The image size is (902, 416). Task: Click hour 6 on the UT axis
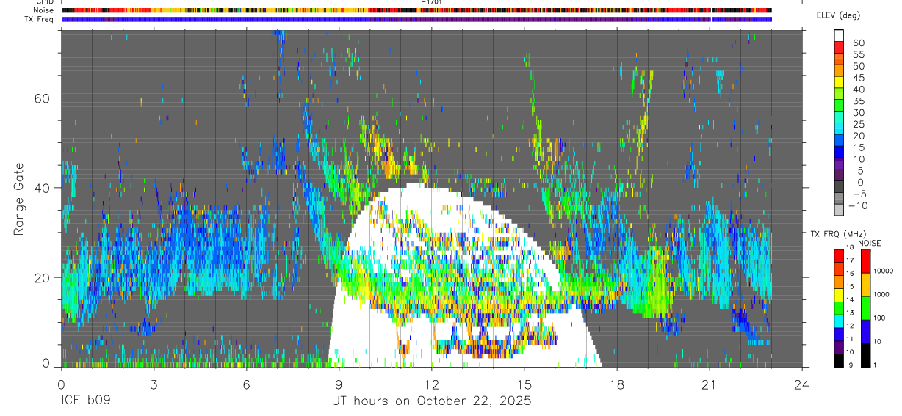click(x=246, y=384)
